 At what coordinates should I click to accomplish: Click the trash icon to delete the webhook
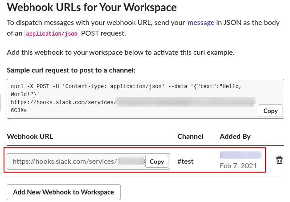tap(279, 160)
